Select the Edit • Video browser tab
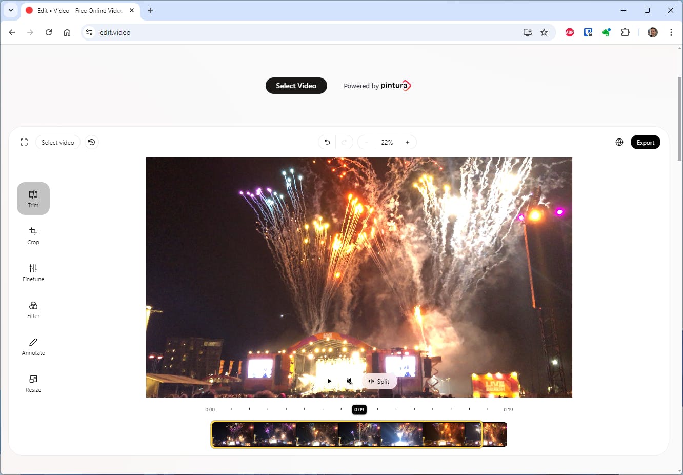 point(81,10)
